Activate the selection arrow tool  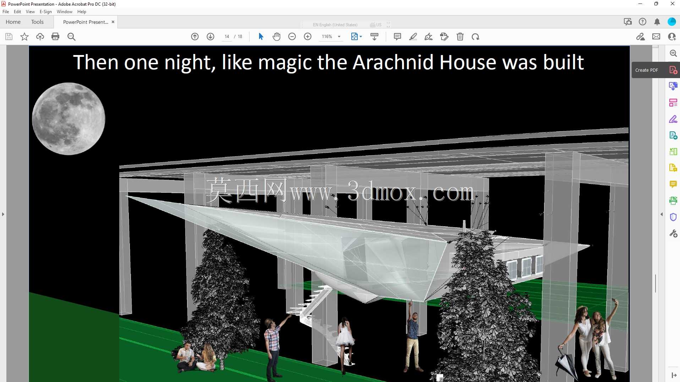261,37
